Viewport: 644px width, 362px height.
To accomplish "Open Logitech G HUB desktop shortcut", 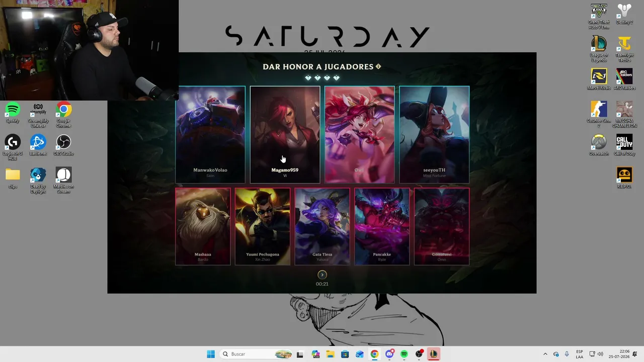I will click(13, 148).
